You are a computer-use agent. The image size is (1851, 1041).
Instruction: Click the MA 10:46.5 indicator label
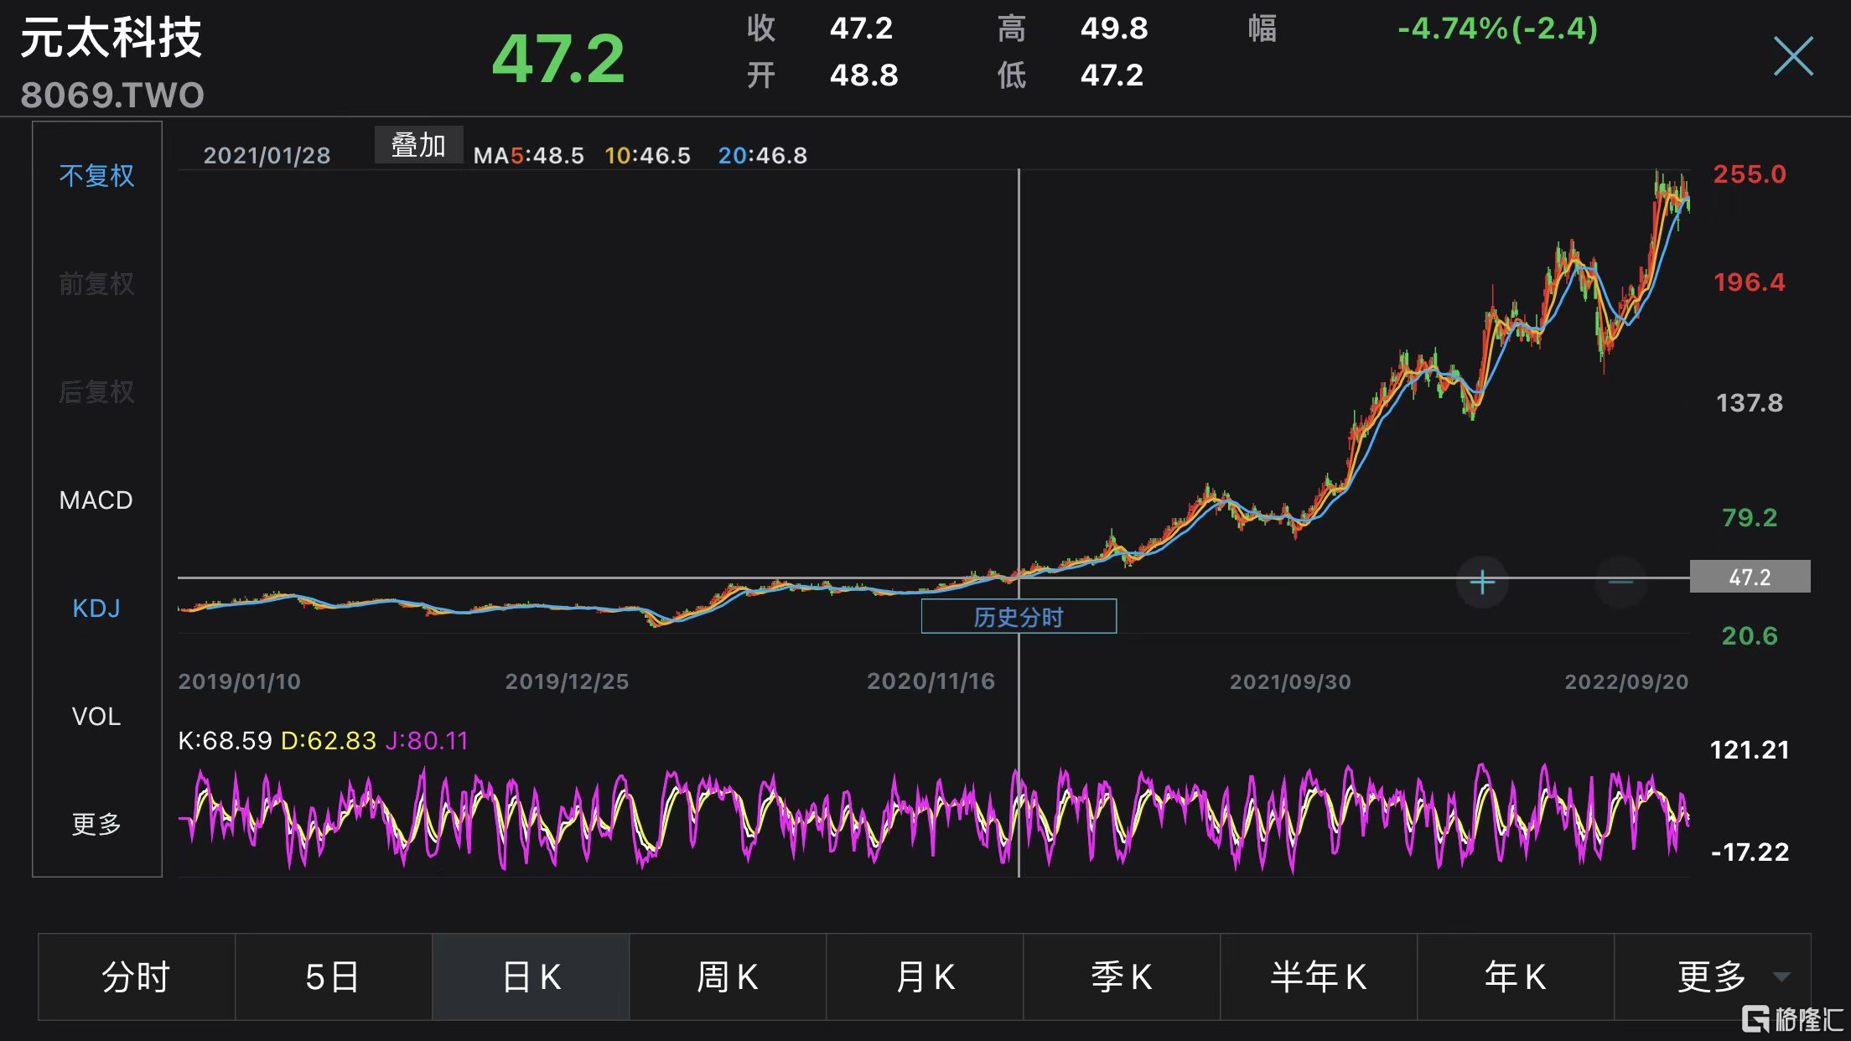pos(648,156)
